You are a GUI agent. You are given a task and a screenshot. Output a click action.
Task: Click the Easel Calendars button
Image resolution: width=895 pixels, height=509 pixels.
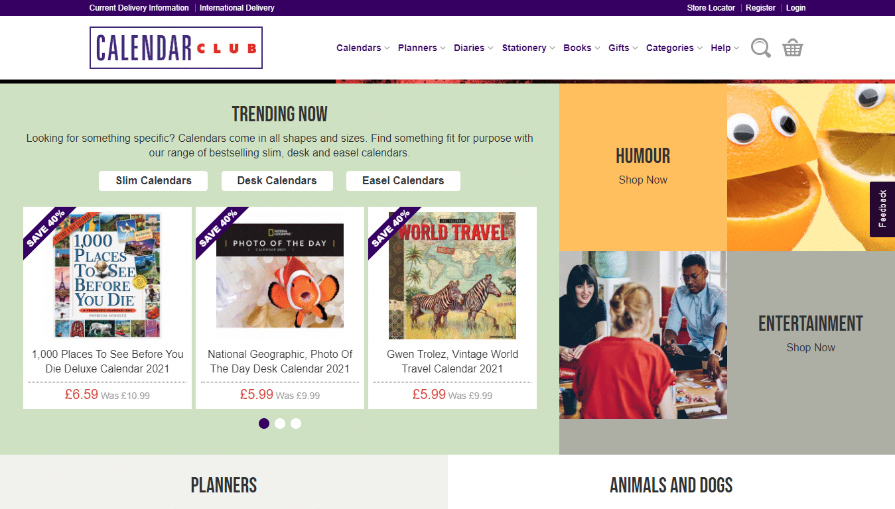click(403, 180)
